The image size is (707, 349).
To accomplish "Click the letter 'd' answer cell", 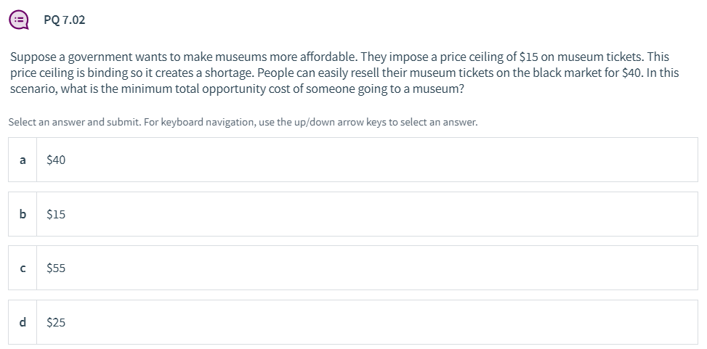I will point(23,322).
